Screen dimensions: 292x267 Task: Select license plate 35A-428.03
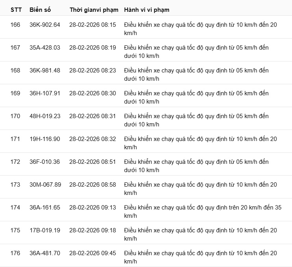coord(45,48)
